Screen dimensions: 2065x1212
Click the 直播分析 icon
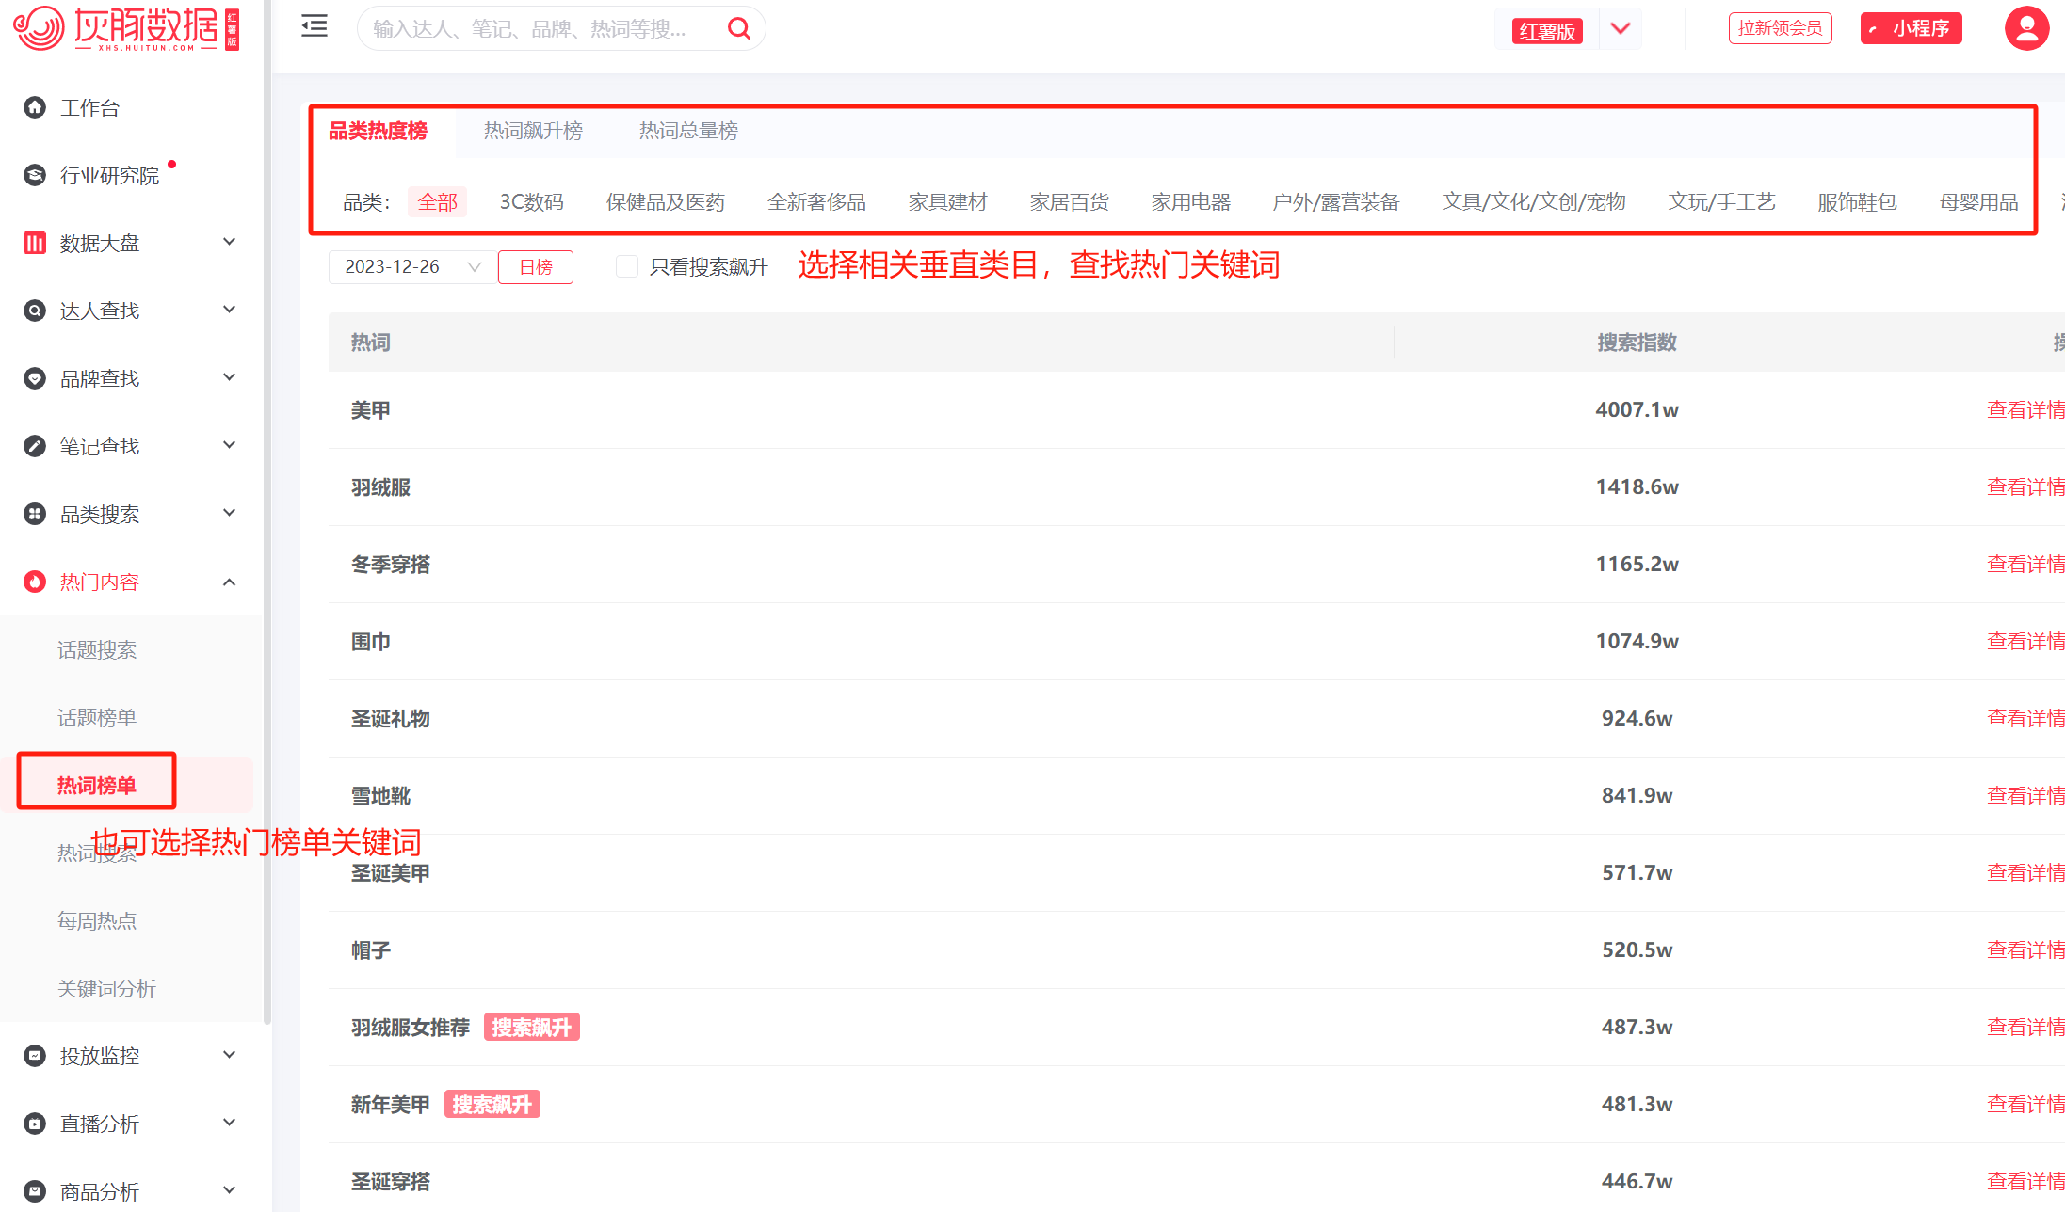(35, 1124)
